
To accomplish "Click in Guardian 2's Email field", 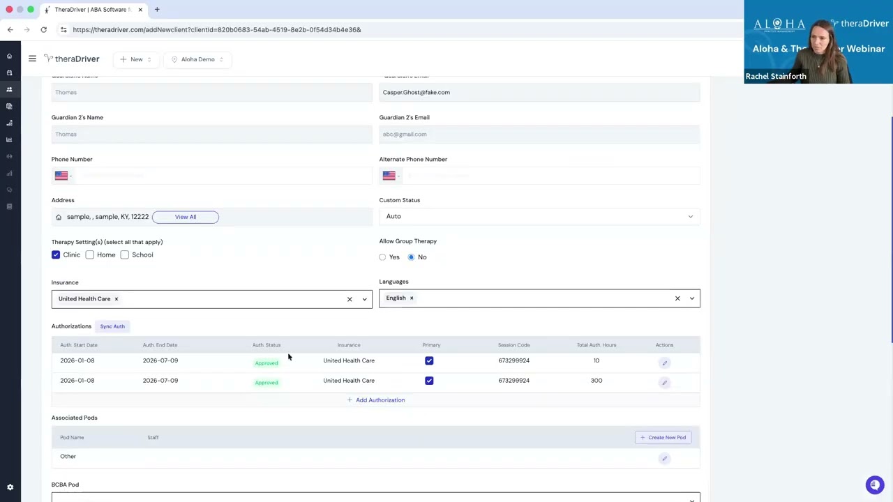I will pyautogui.click(x=539, y=134).
